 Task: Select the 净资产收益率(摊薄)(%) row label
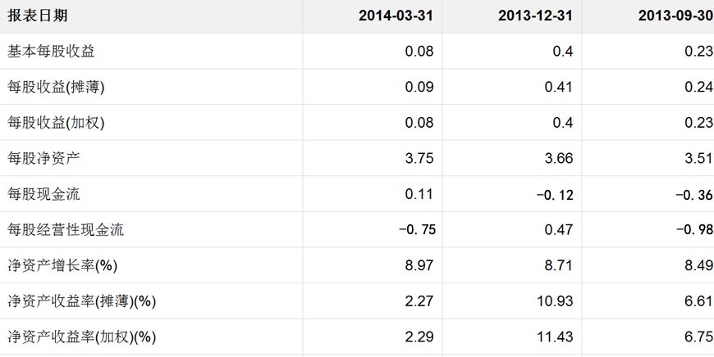[x=81, y=301]
